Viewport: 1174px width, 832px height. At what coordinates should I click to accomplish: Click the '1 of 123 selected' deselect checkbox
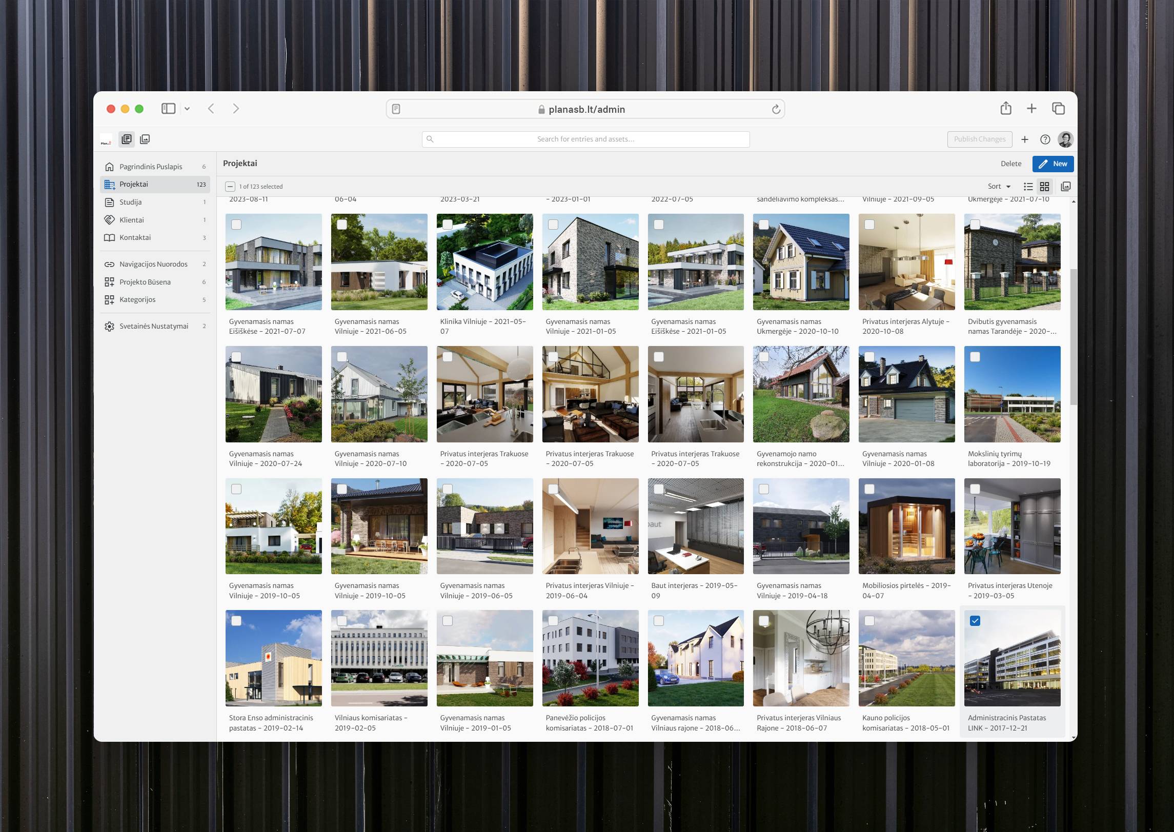[x=230, y=186]
